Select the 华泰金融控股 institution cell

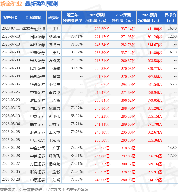pos(34,29)
